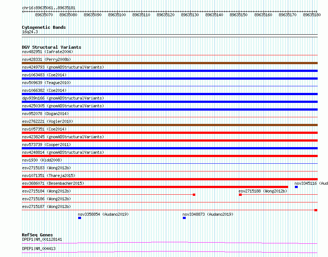Screen dimensions: 328x257
Task: Click nsv3358854 (Audano2019) label
Action: coord(103,214)
